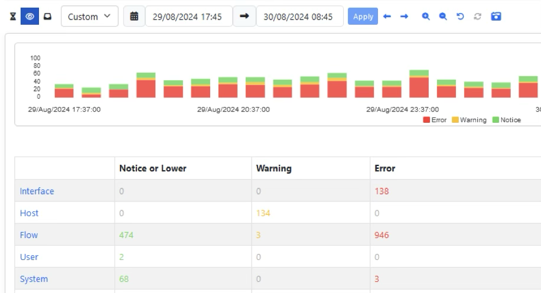Viewport: 541px width, 293px height.
Task: Open the User alerts link
Action: coord(29,257)
